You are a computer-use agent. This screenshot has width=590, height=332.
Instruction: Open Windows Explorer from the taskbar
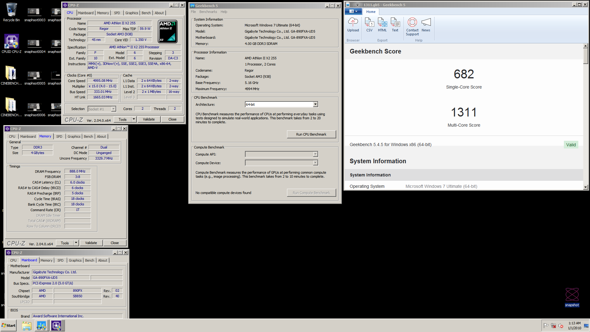(x=27, y=326)
